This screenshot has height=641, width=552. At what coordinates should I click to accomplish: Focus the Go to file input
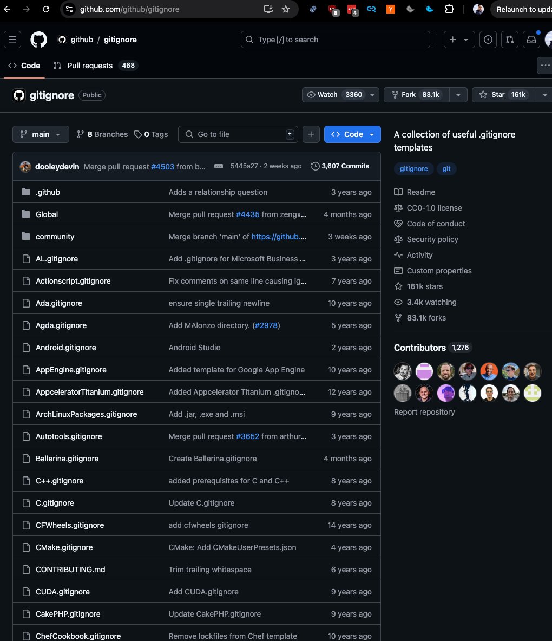[x=238, y=134]
